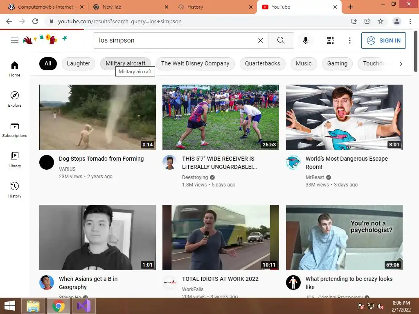Select the Gaming filter chip
Screen dimensions: 419x314
tap(337, 63)
